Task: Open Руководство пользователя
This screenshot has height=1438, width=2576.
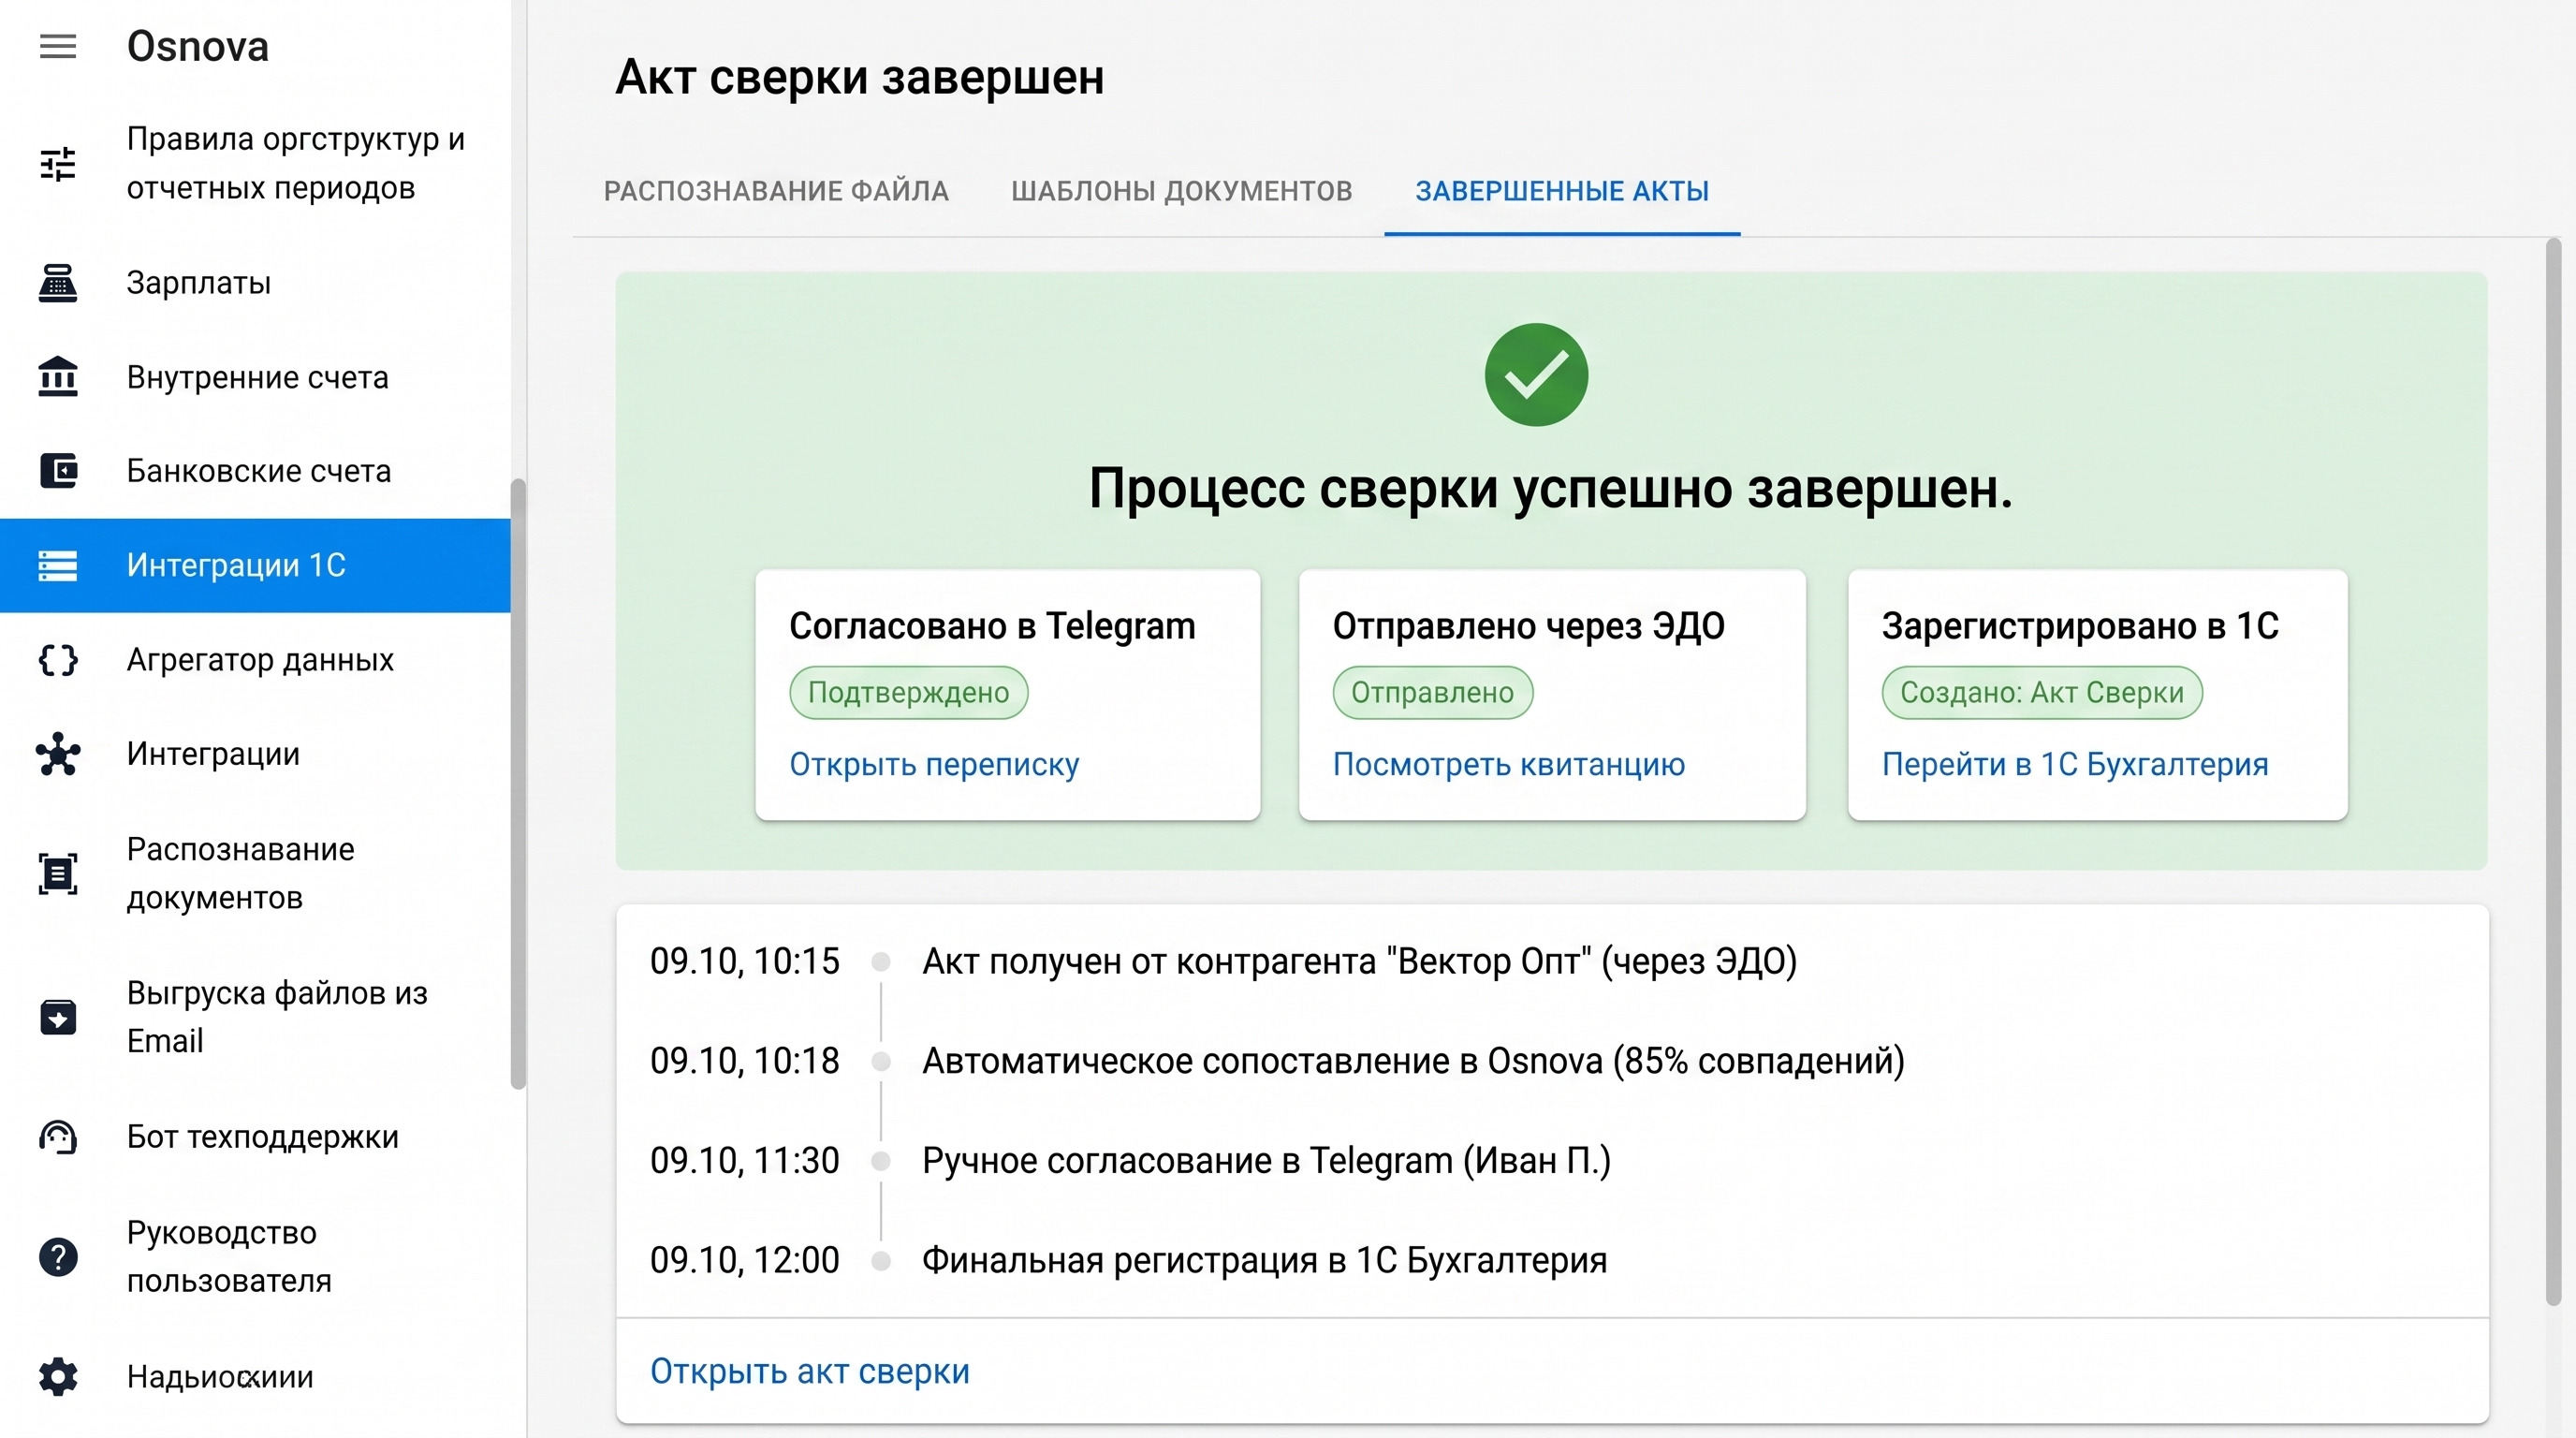Action: pyautogui.click(x=255, y=1257)
